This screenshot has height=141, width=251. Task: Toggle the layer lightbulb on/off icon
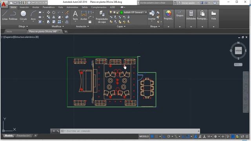tap(111, 12)
